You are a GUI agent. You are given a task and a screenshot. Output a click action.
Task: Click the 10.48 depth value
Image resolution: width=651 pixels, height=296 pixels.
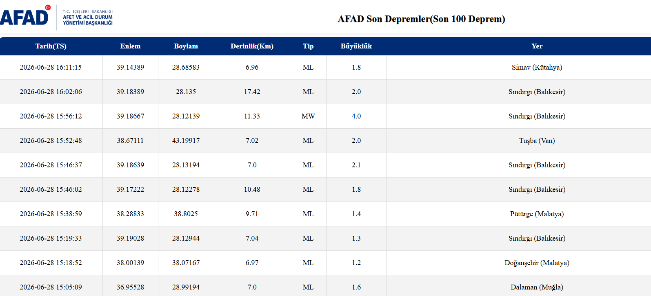pos(252,189)
